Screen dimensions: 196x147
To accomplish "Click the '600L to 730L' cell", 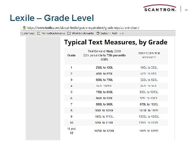I will coord(104,80).
